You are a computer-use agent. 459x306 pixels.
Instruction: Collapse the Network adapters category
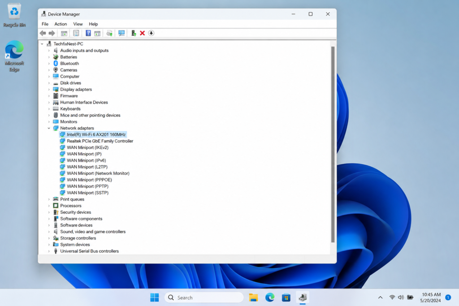click(x=49, y=128)
